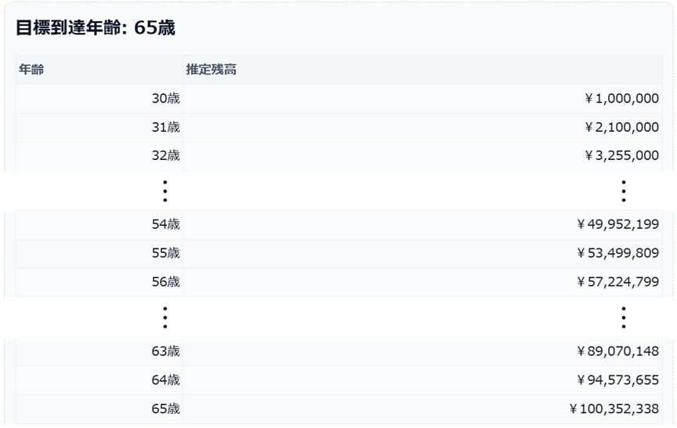The image size is (677, 428).
Task: Click the 64歳 age cell
Action: click(x=165, y=380)
